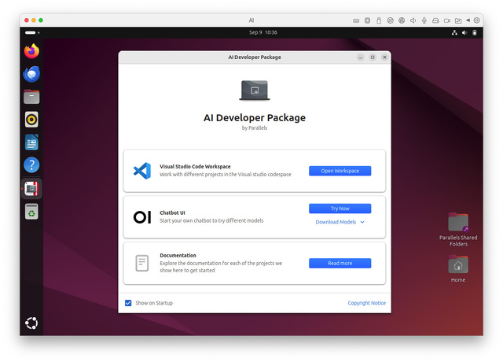
Task: Open Firefox from the Ubuntu dock
Action: click(x=31, y=51)
